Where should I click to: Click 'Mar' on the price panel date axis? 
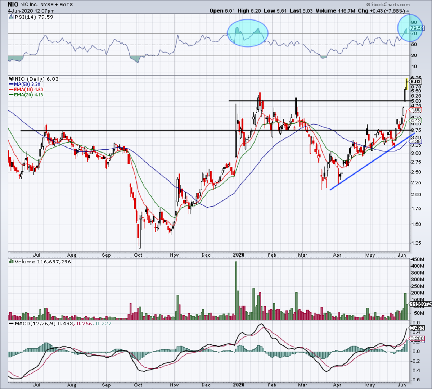[302, 255]
